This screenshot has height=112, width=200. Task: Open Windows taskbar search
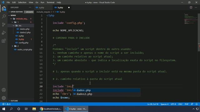11,109
